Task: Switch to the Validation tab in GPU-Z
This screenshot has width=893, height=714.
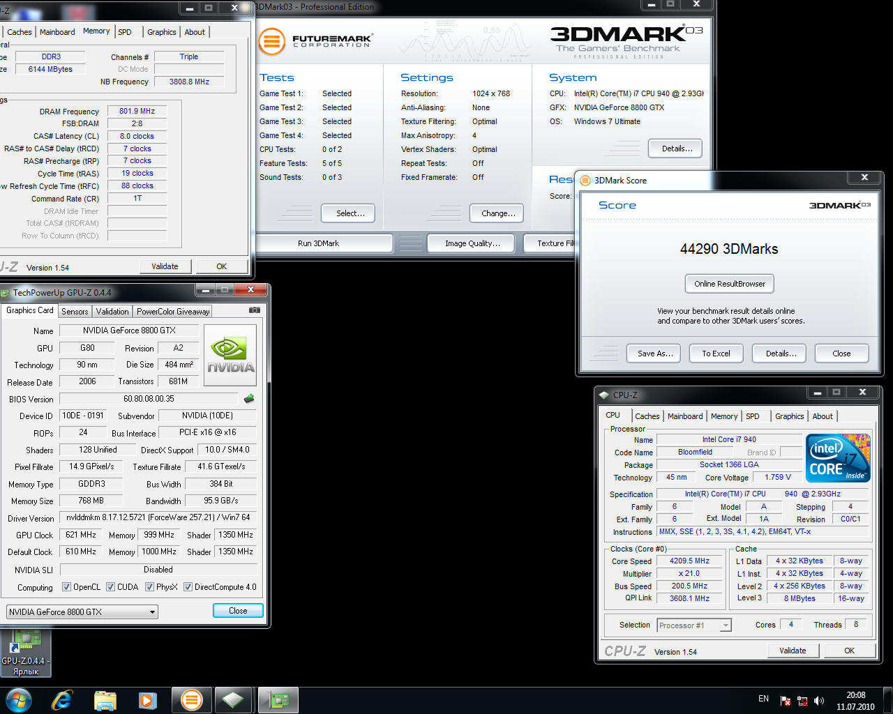Action: coord(112,312)
